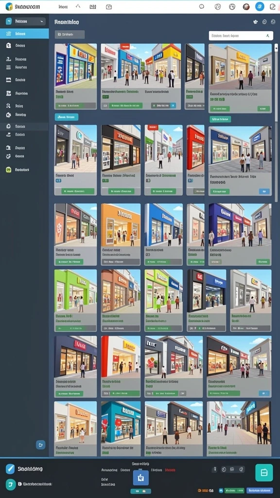Click the green icon at the sidebar list's end
Viewport: 280px width, 498px height.
(x=9, y=170)
